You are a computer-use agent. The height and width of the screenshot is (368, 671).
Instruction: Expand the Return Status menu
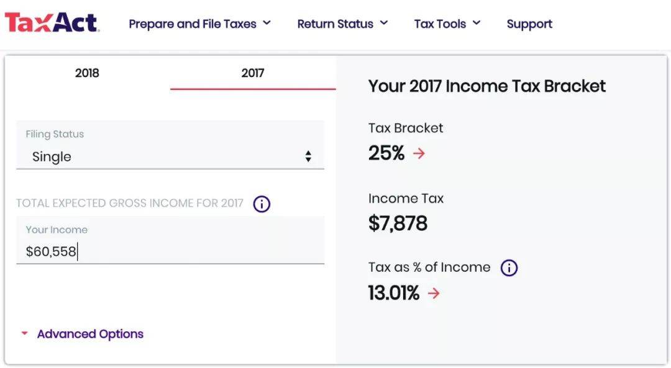[342, 24]
